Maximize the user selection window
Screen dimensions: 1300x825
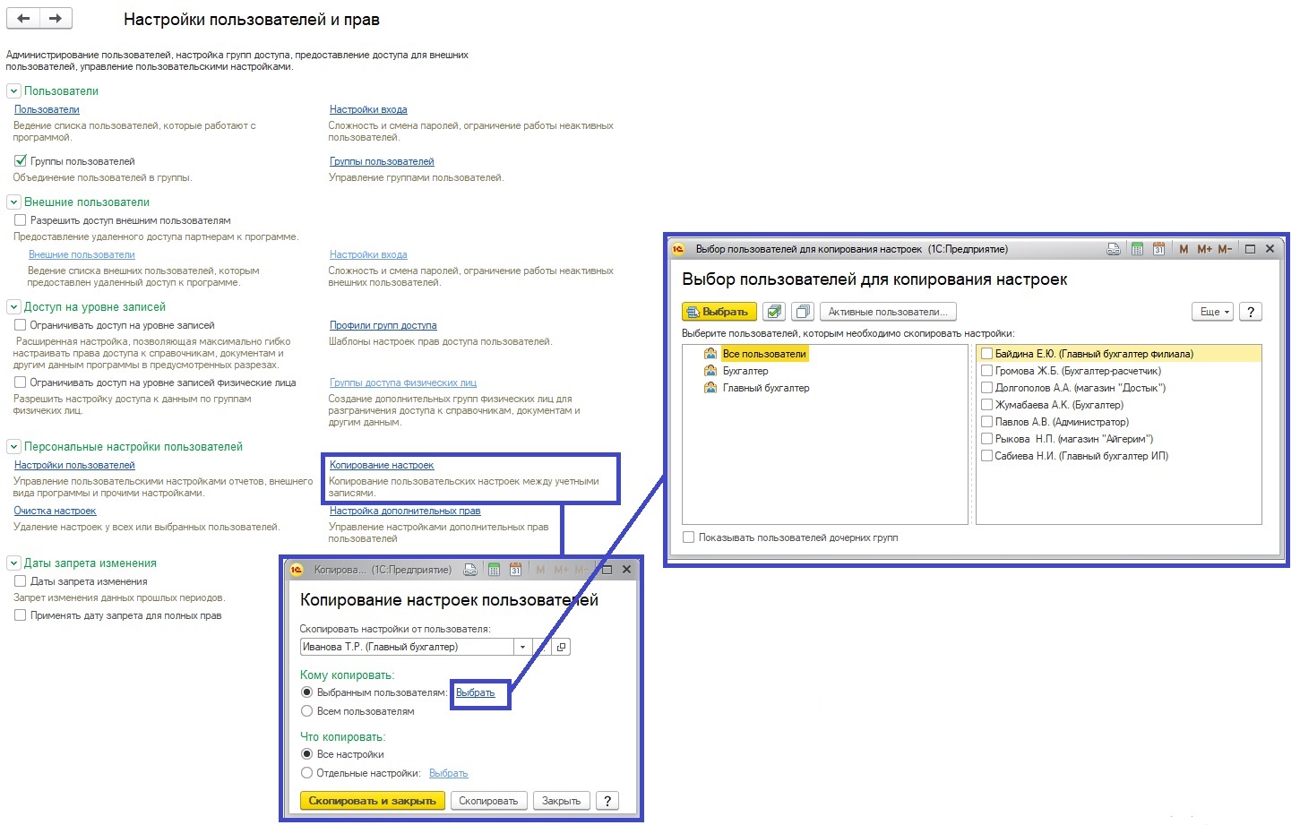point(1250,249)
